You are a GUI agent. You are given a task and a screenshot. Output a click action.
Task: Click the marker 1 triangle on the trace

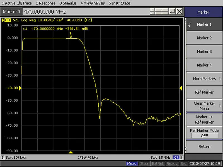(71, 36)
